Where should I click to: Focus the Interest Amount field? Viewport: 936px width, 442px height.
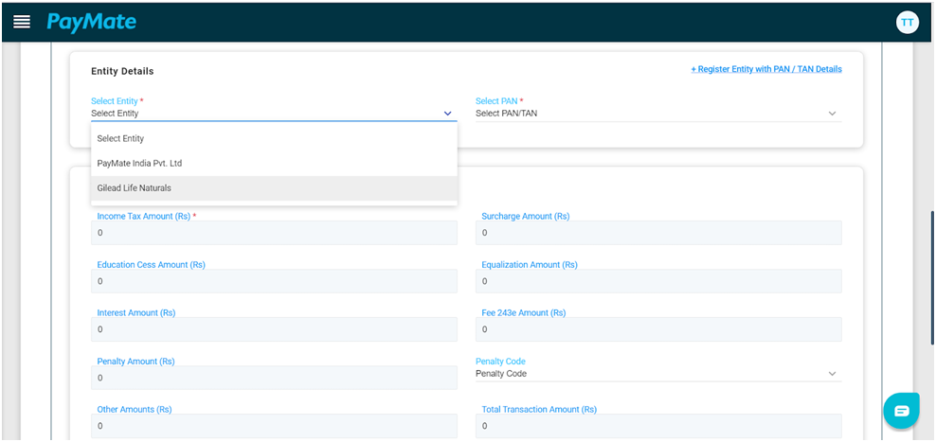coord(274,329)
